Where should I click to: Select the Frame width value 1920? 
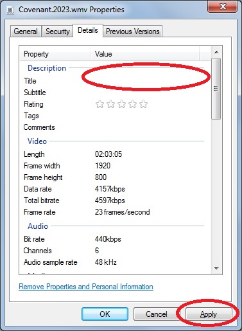pos(103,166)
